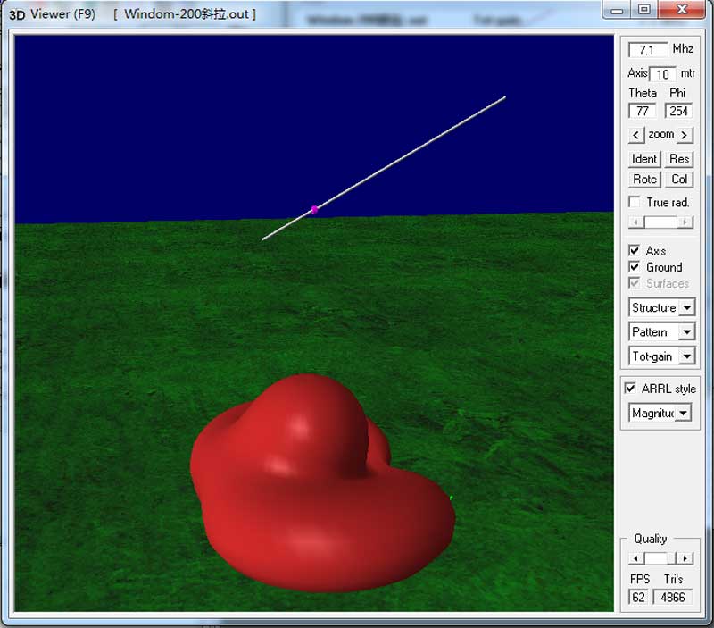
Task: Click the Axis length input field
Action: pyautogui.click(x=662, y=74)
